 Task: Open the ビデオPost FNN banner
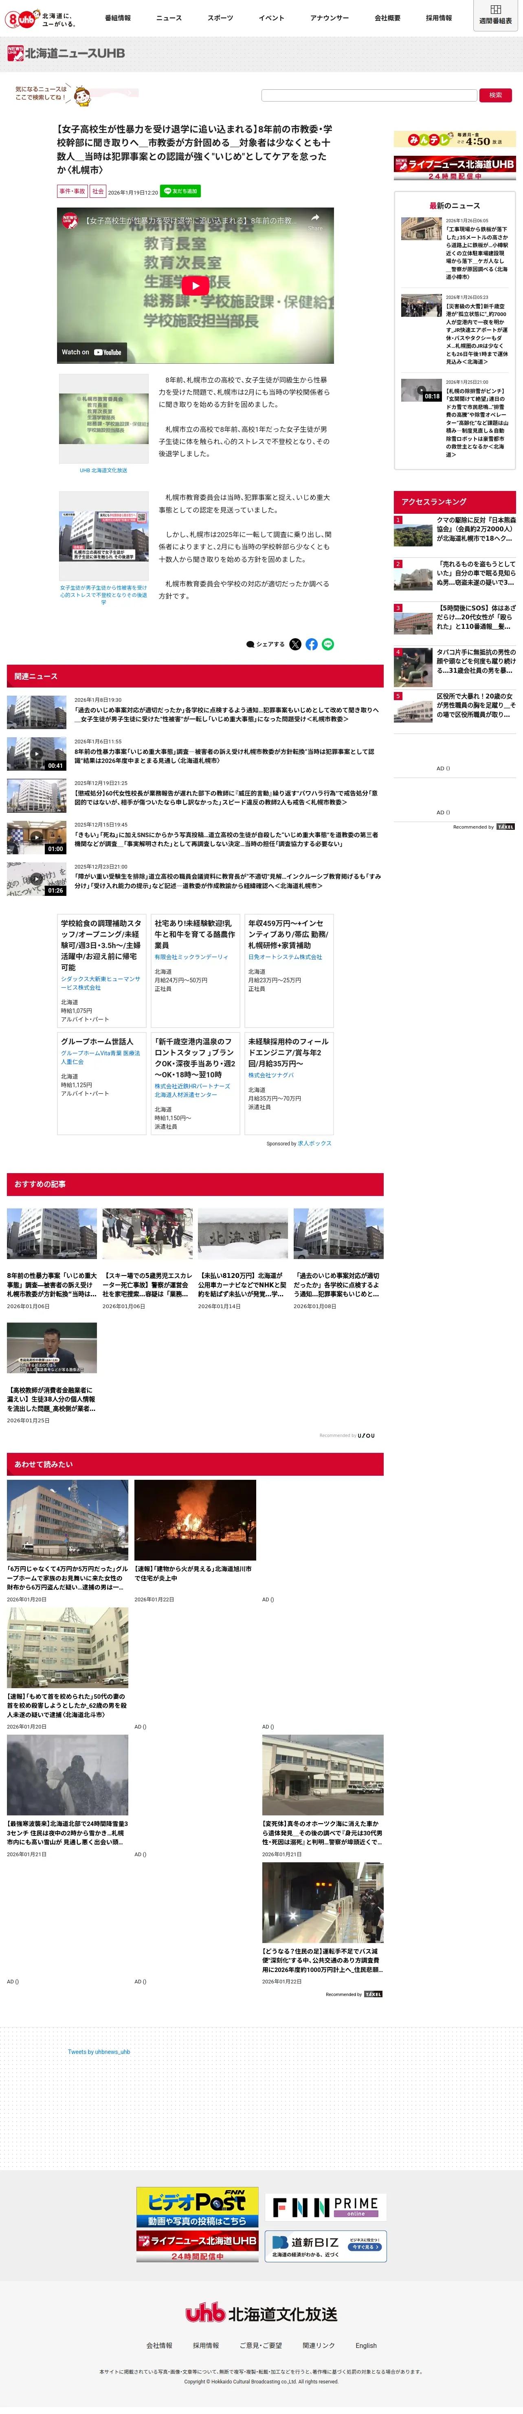[x=198, y=2207]
